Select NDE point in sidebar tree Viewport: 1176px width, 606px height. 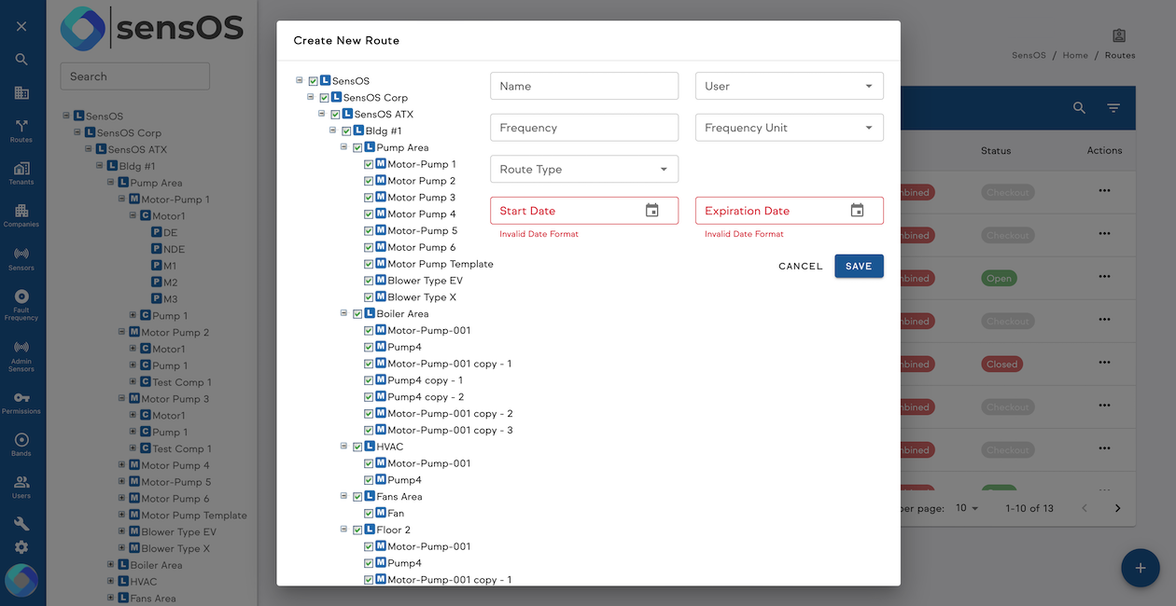point(174,249)
